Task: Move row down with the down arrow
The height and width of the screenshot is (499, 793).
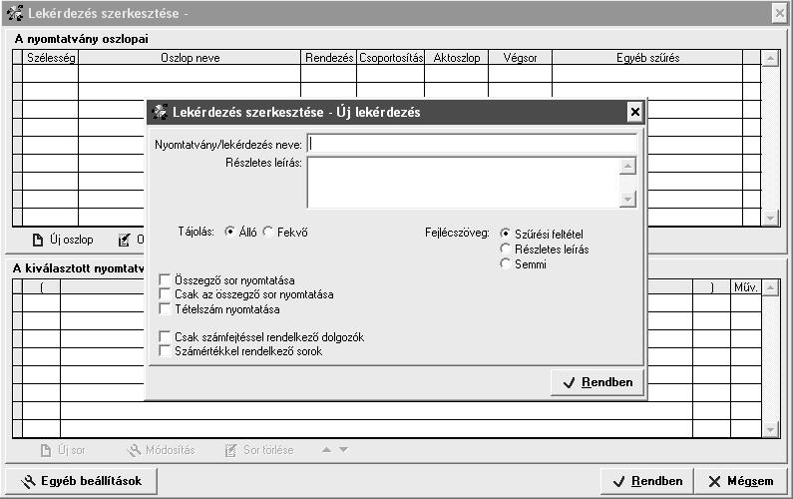Action: 343,449
